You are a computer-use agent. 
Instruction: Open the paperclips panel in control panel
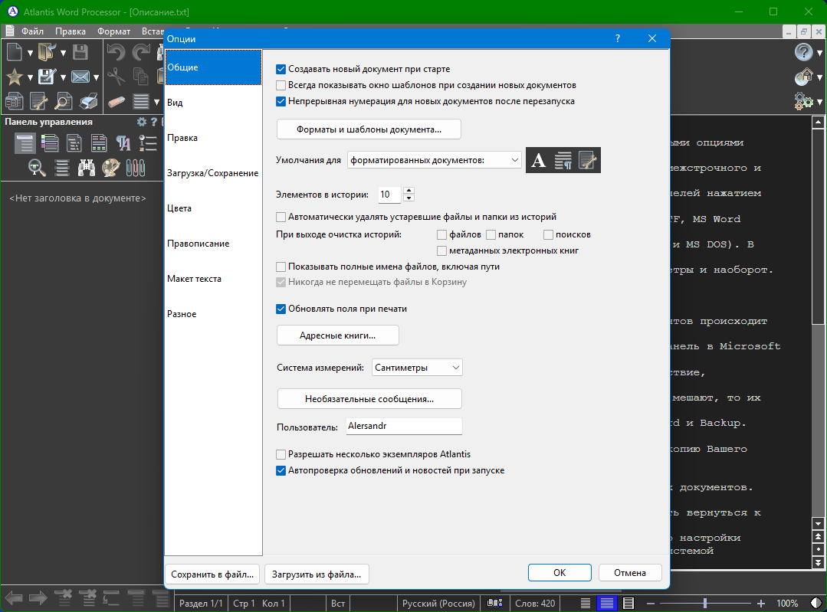click(136, 166)
